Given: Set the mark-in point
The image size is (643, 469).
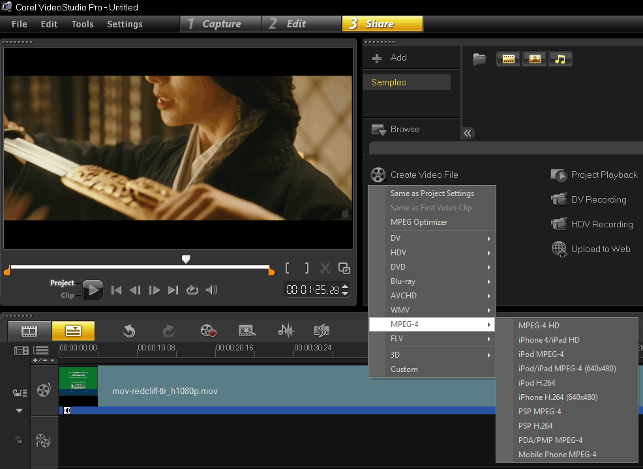Looking at the screenshot, I should 287,268.
